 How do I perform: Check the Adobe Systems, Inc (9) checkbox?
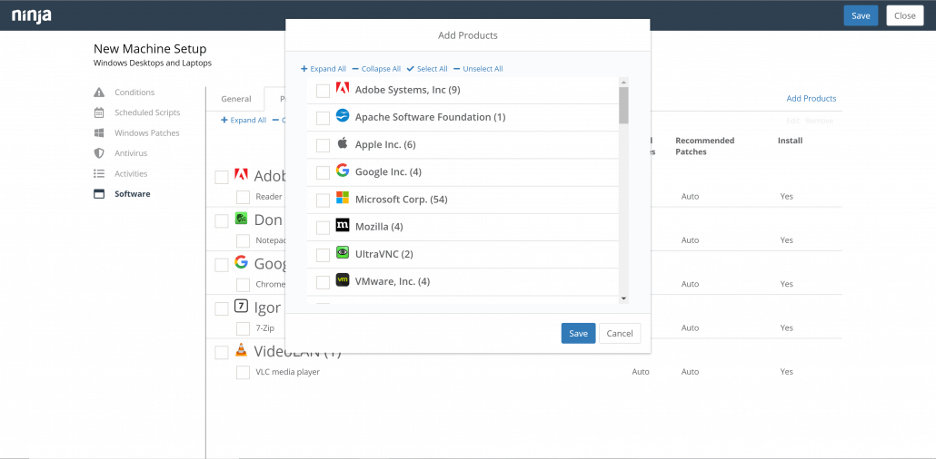tap(323, 91)
